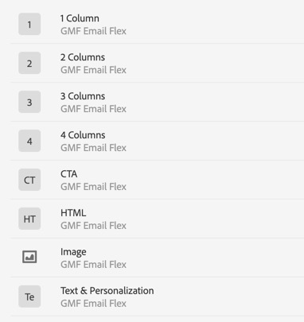
Task: Click GMF Email Flex under CTA
Action: point(93,187)
